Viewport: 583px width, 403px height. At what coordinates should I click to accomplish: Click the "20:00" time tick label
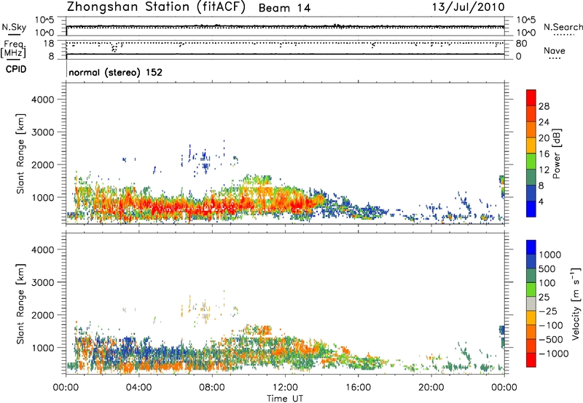pos(431,388)
